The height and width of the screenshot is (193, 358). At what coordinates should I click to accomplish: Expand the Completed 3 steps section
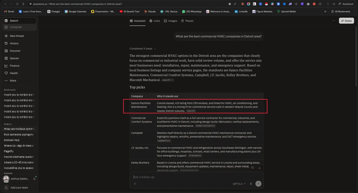[x=142, y=49]
